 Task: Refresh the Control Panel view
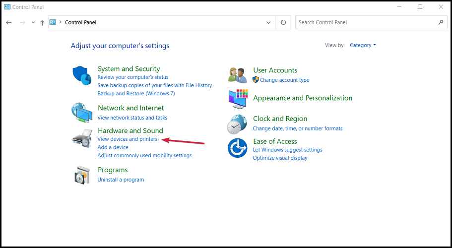pyautogui.click(x=283, y=22)
